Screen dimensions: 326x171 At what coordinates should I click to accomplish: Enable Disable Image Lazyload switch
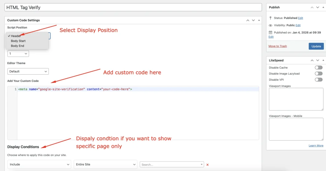pos(318,73)
